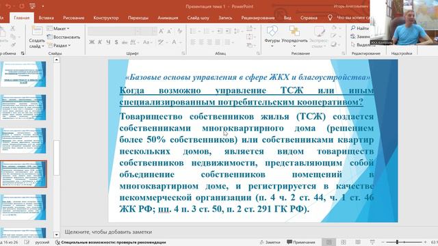Start slideshow from quick access toolbar icon

(x=33, y=6)
